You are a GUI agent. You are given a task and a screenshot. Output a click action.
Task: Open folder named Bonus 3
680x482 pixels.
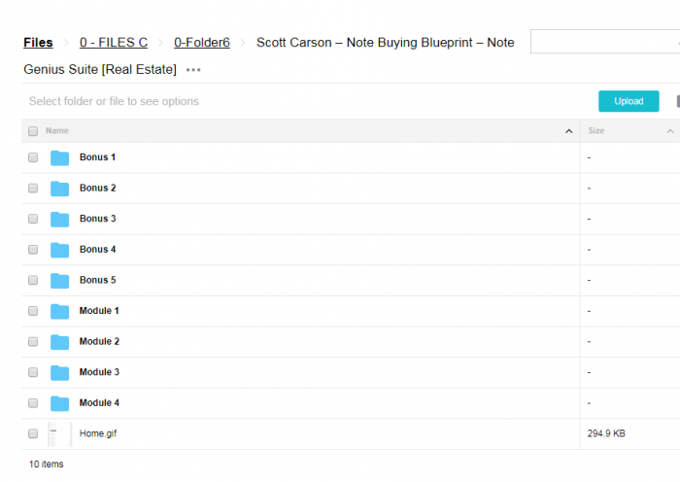click(x=97, y=219)
